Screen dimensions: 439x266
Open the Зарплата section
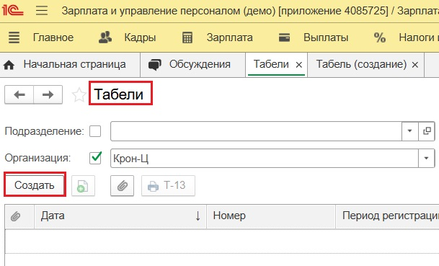[x=229, y=37]
